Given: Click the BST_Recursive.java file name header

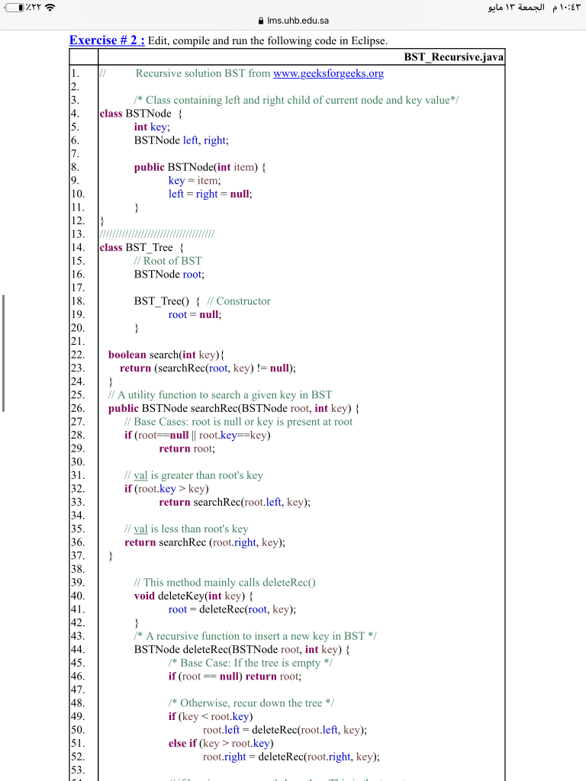Looking at the screenshot, I should click(453, 56).
